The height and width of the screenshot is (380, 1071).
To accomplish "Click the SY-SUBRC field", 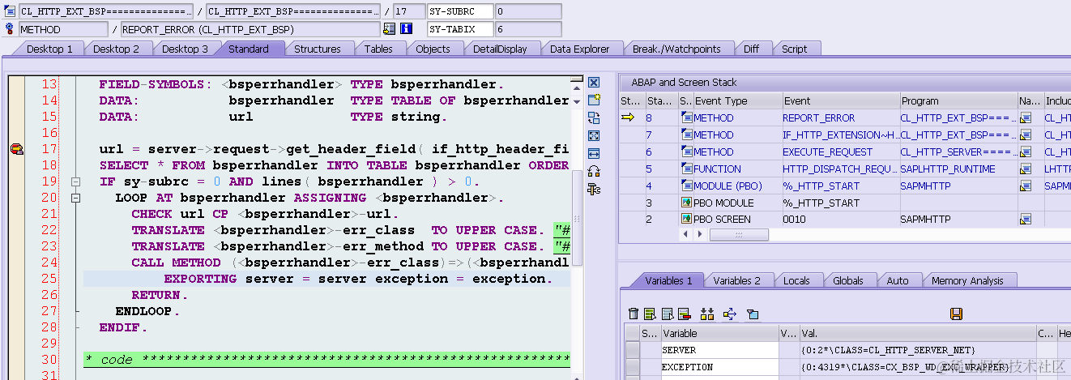I will click(x=460, y=11).
